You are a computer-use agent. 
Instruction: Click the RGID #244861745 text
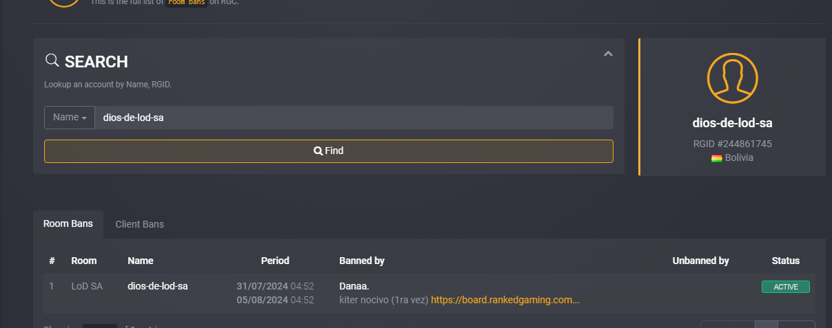tap(732, 144)
